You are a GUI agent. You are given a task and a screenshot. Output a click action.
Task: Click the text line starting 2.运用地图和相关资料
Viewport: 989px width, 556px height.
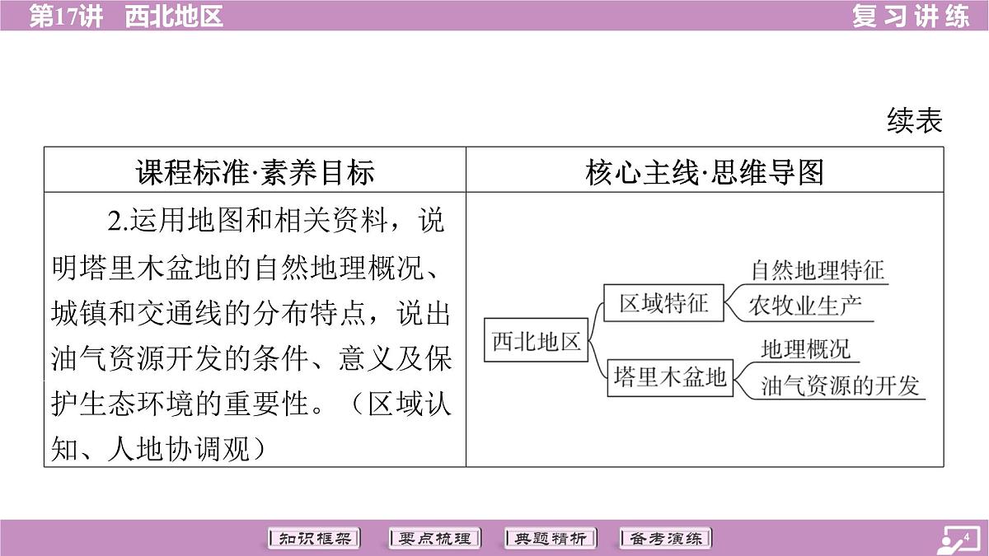tap(276, 221)
